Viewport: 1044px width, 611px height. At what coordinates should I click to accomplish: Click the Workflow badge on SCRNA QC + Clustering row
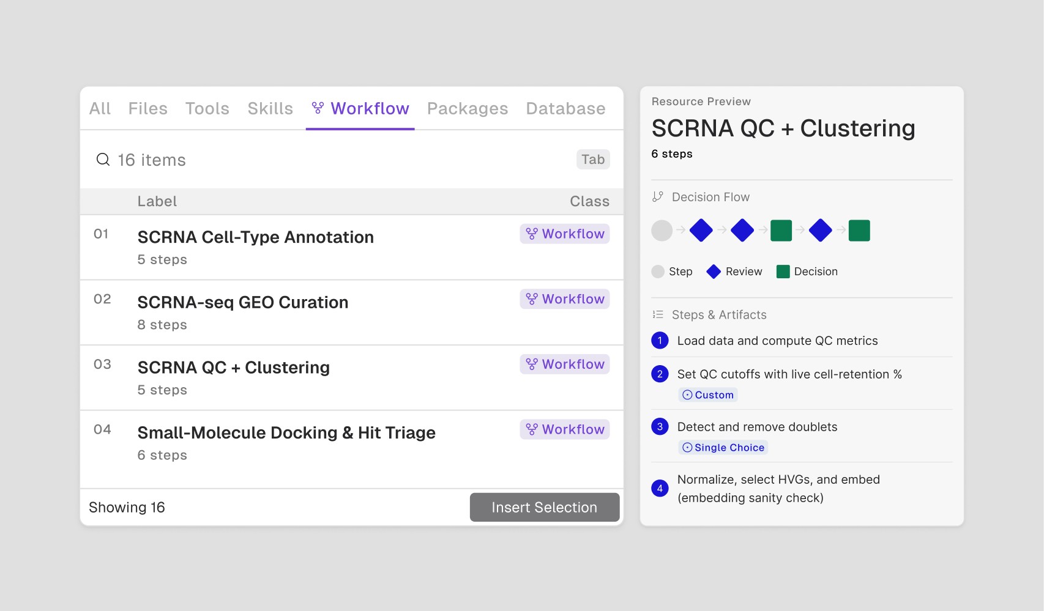tap(565, 364)
